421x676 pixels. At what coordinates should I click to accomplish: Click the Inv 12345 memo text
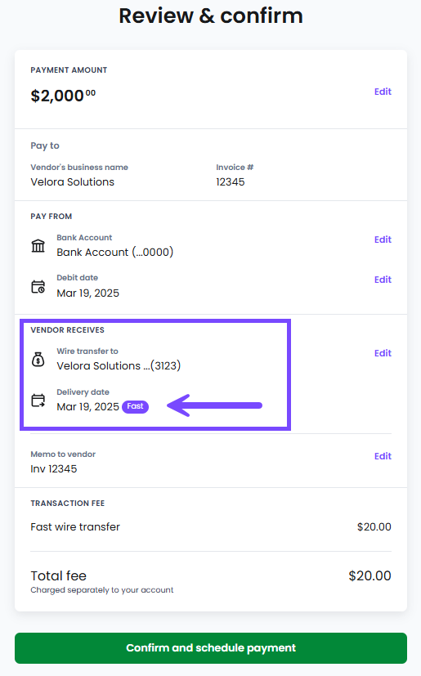click(x=54, y=468)
